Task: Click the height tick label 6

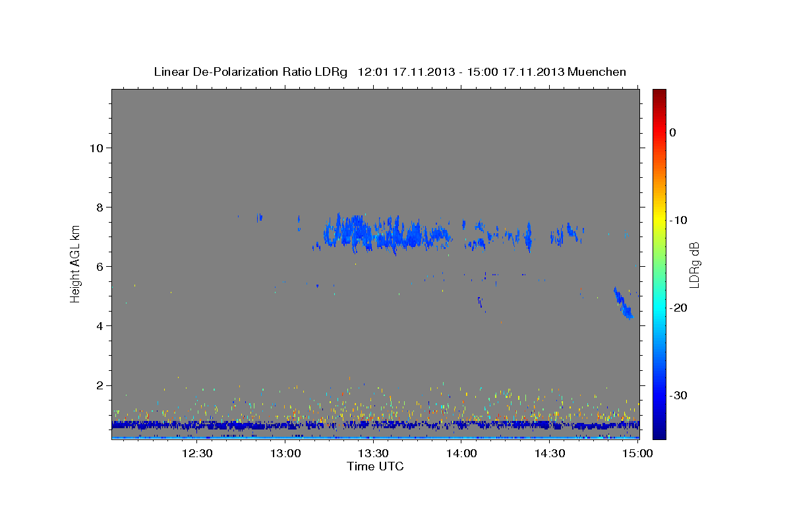Action: [x=99, y=266]
